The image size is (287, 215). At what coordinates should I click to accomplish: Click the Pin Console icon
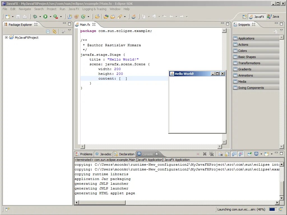249,154
